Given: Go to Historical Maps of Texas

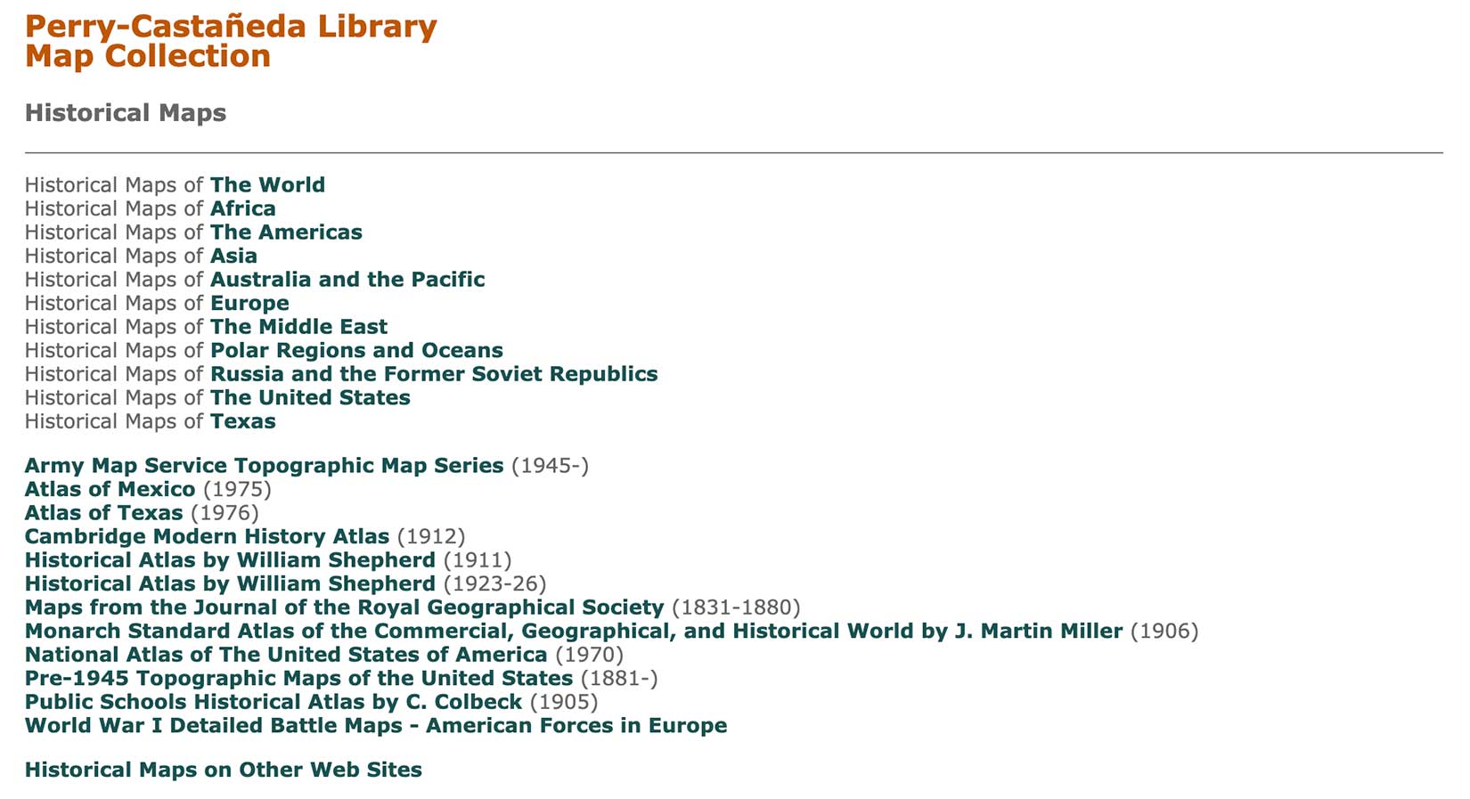Looking at the screenshot, I should click(x=242, y=421).
